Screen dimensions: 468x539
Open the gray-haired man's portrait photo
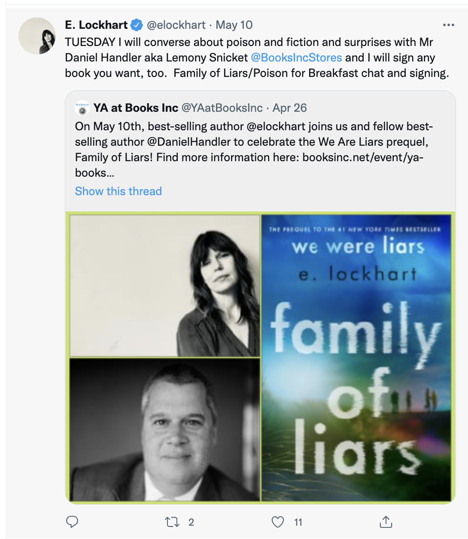pyautogui.click(x=165, y=430)
